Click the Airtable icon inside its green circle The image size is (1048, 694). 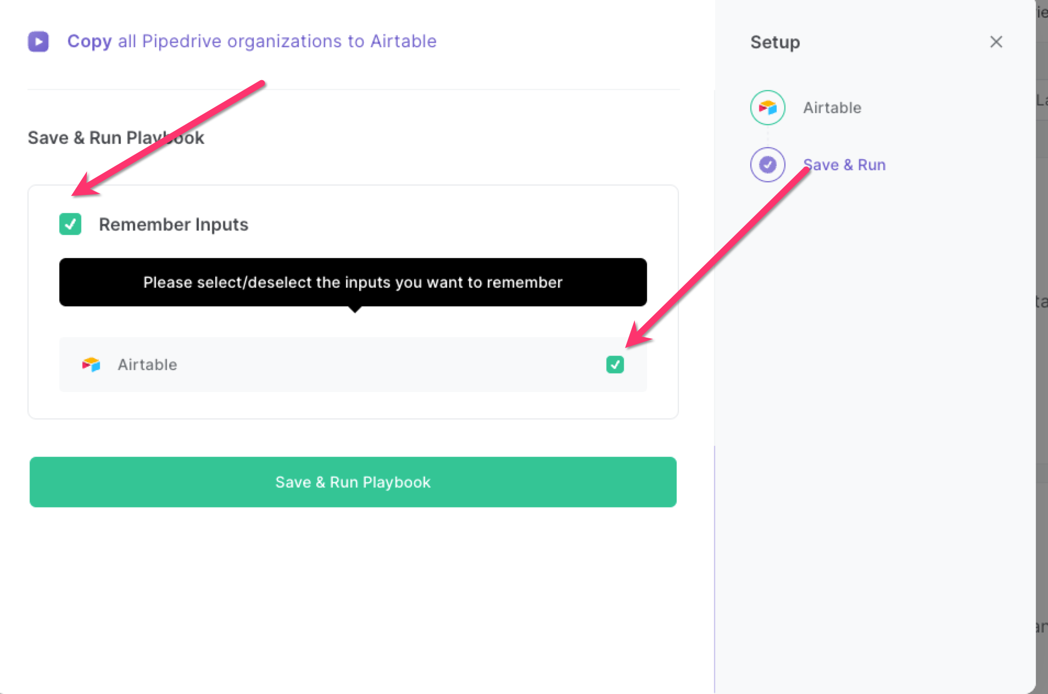point(767,108)
